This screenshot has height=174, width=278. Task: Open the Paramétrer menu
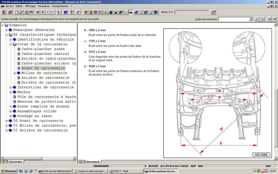pyautogui.click(x=44, y=6)
